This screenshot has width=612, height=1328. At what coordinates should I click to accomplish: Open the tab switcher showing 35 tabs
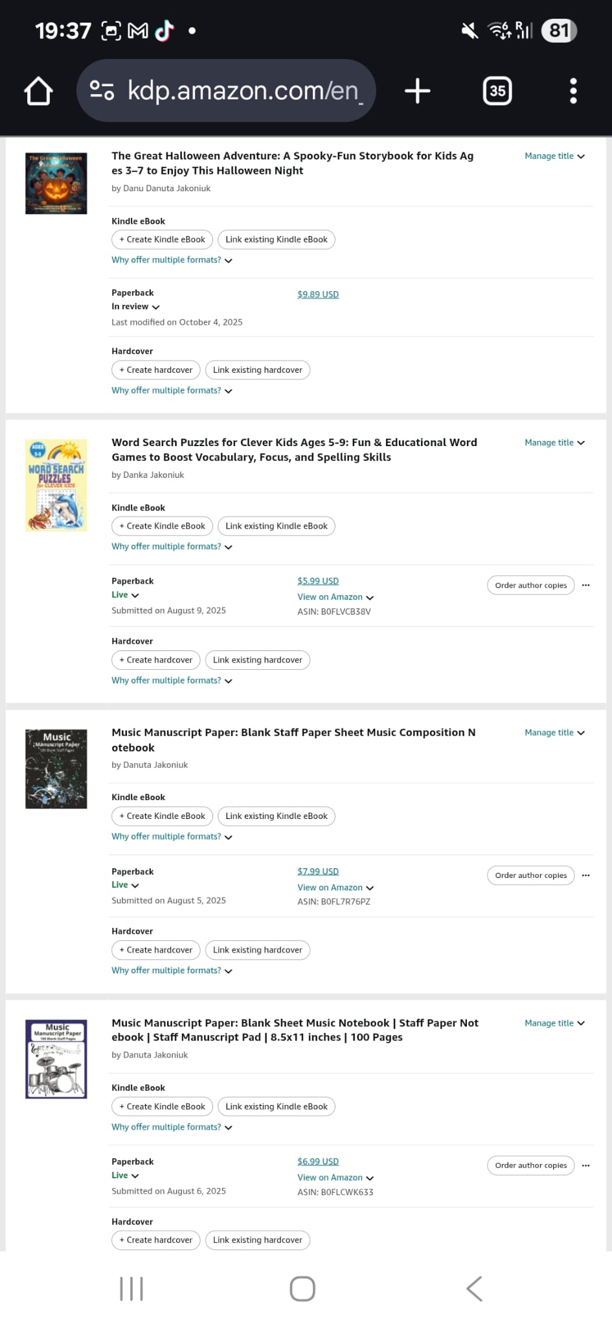[497, 91]
